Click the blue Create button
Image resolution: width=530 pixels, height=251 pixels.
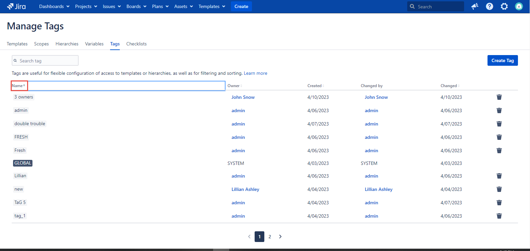[241, 6]
